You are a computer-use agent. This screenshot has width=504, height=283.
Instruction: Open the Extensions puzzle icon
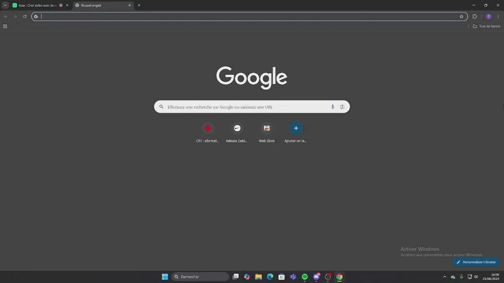474,17
